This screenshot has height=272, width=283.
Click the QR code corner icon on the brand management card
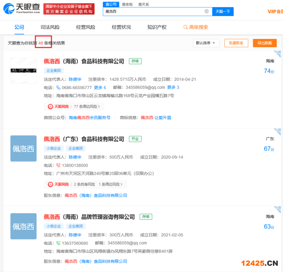click(278, 210)
